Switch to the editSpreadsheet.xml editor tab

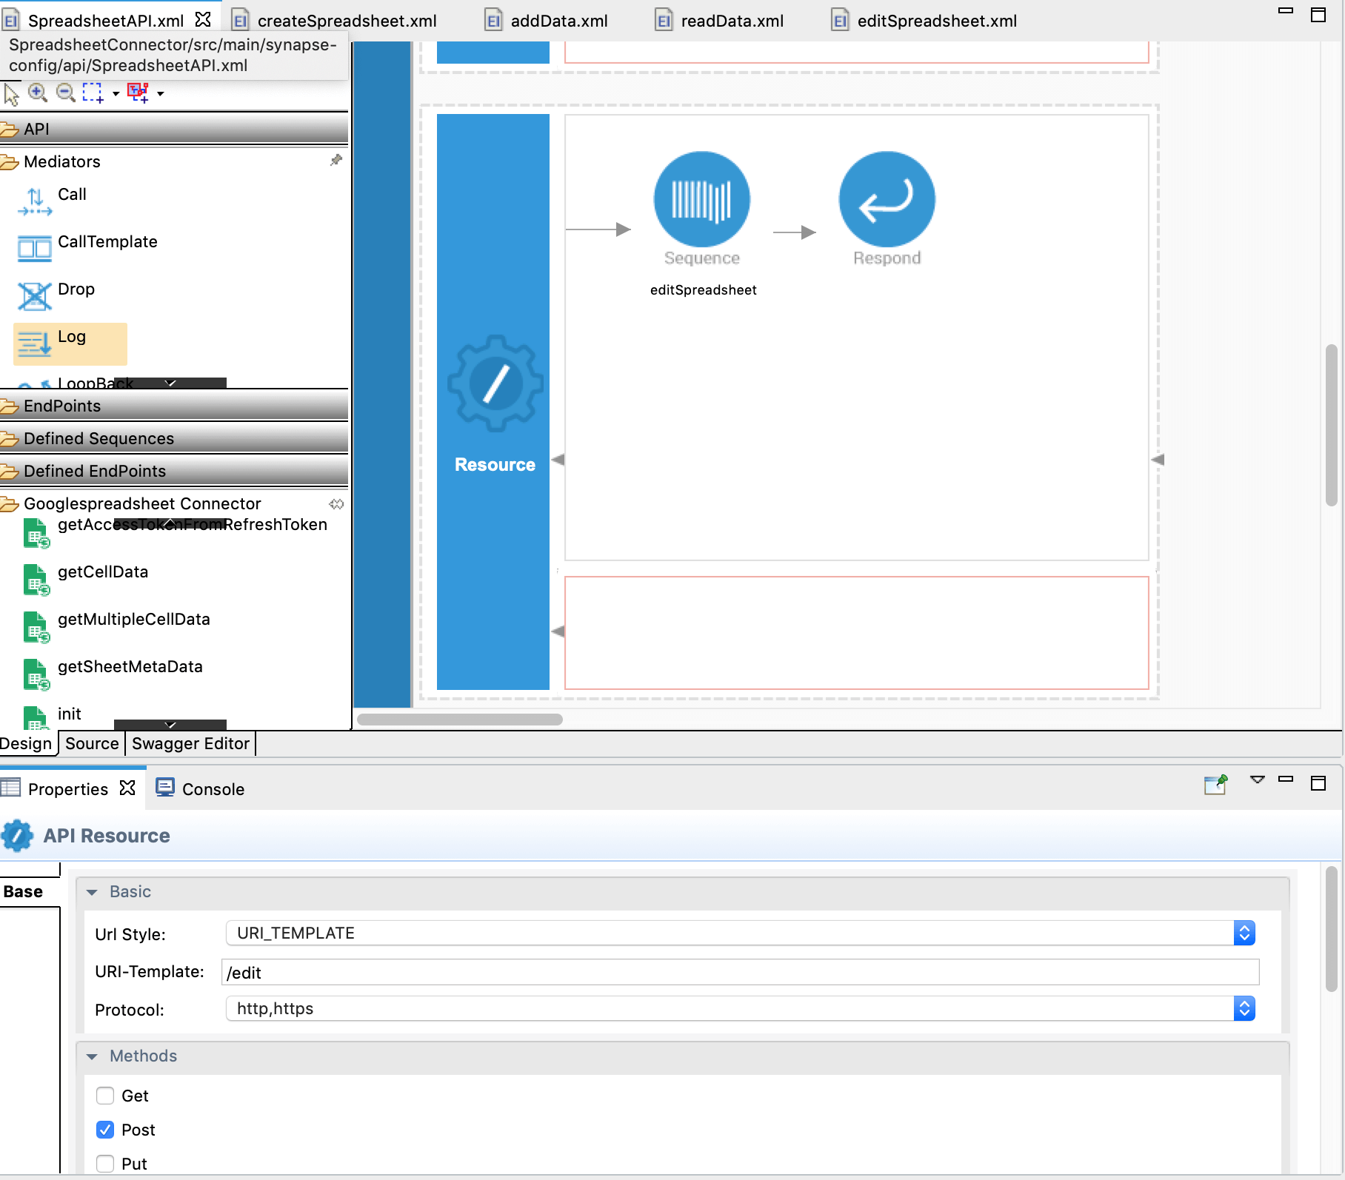coord(937,21)
